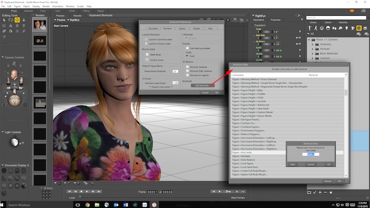Click the Figure category icon in Library
The height and width of the screenshot is (208, 370).
pyautogui.click(x=309, y=28)
